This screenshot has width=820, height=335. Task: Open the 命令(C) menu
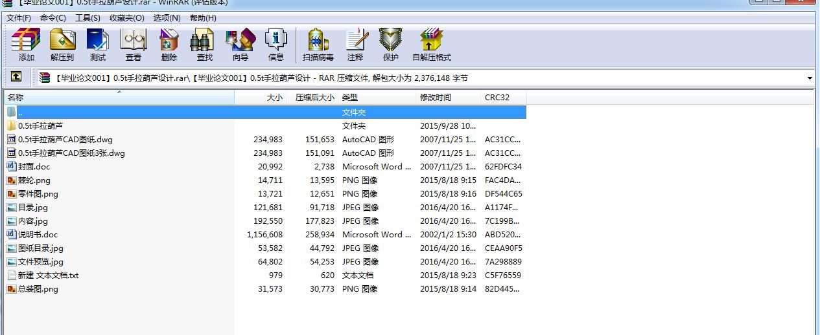point(53,18)
